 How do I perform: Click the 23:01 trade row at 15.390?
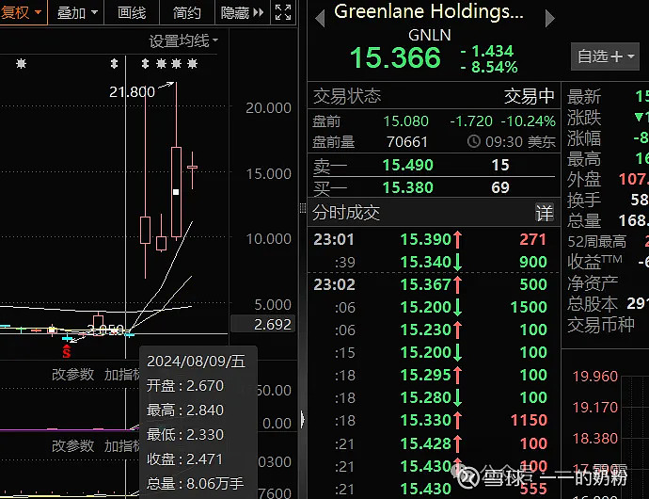(434, 239)
